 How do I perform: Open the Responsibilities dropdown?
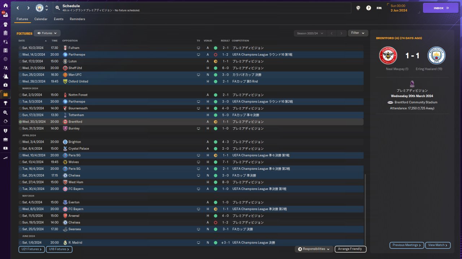(x=314, y=249)
